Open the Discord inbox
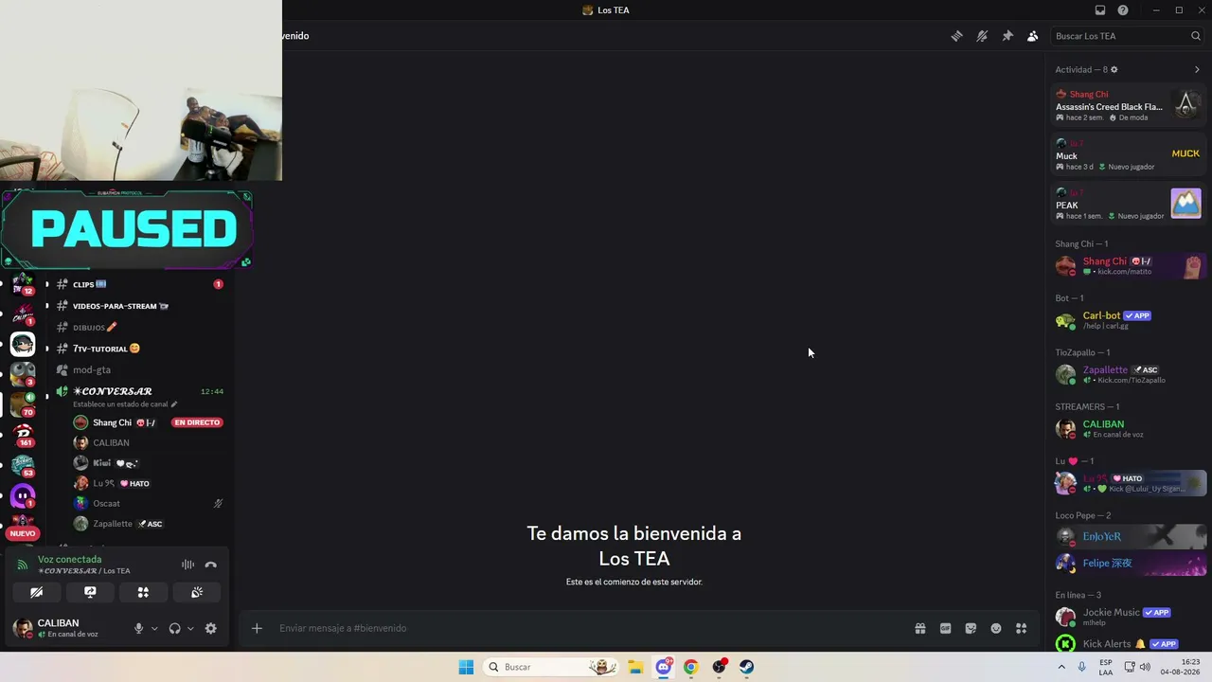 click(1100, 10)
